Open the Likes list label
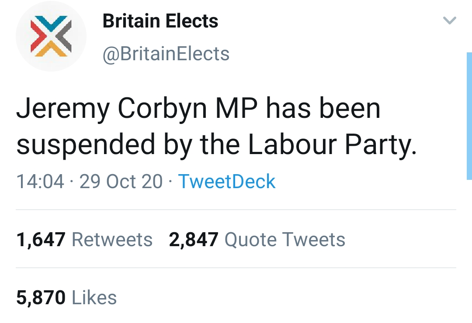Viewport: 472px width, 323px height. click(94, 298)
